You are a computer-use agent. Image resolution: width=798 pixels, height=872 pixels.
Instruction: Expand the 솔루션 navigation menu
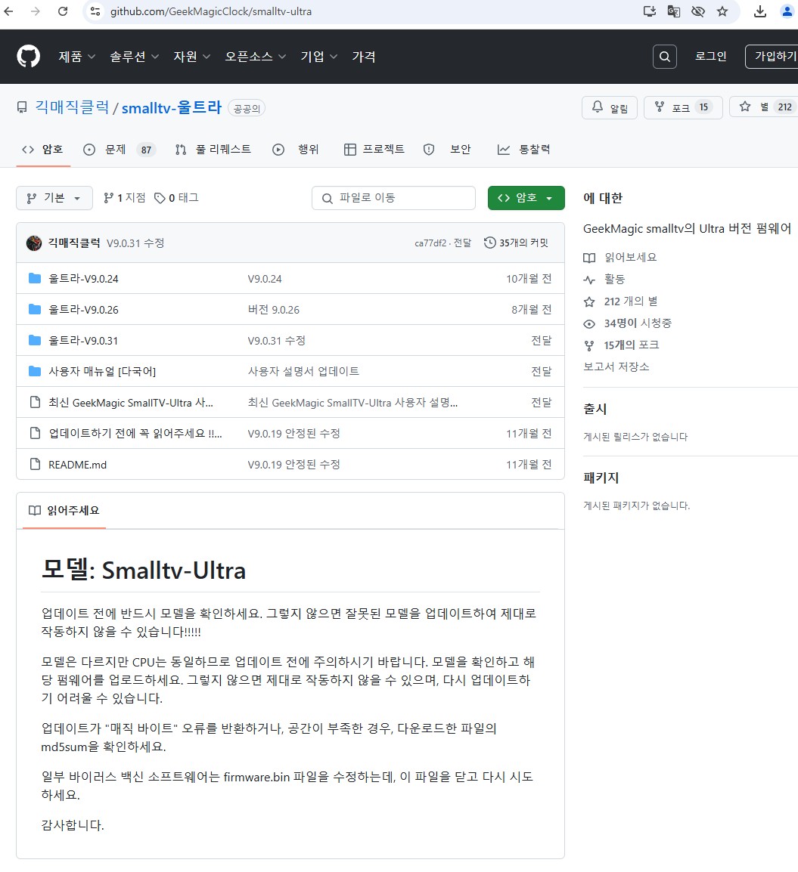(134, 56)
